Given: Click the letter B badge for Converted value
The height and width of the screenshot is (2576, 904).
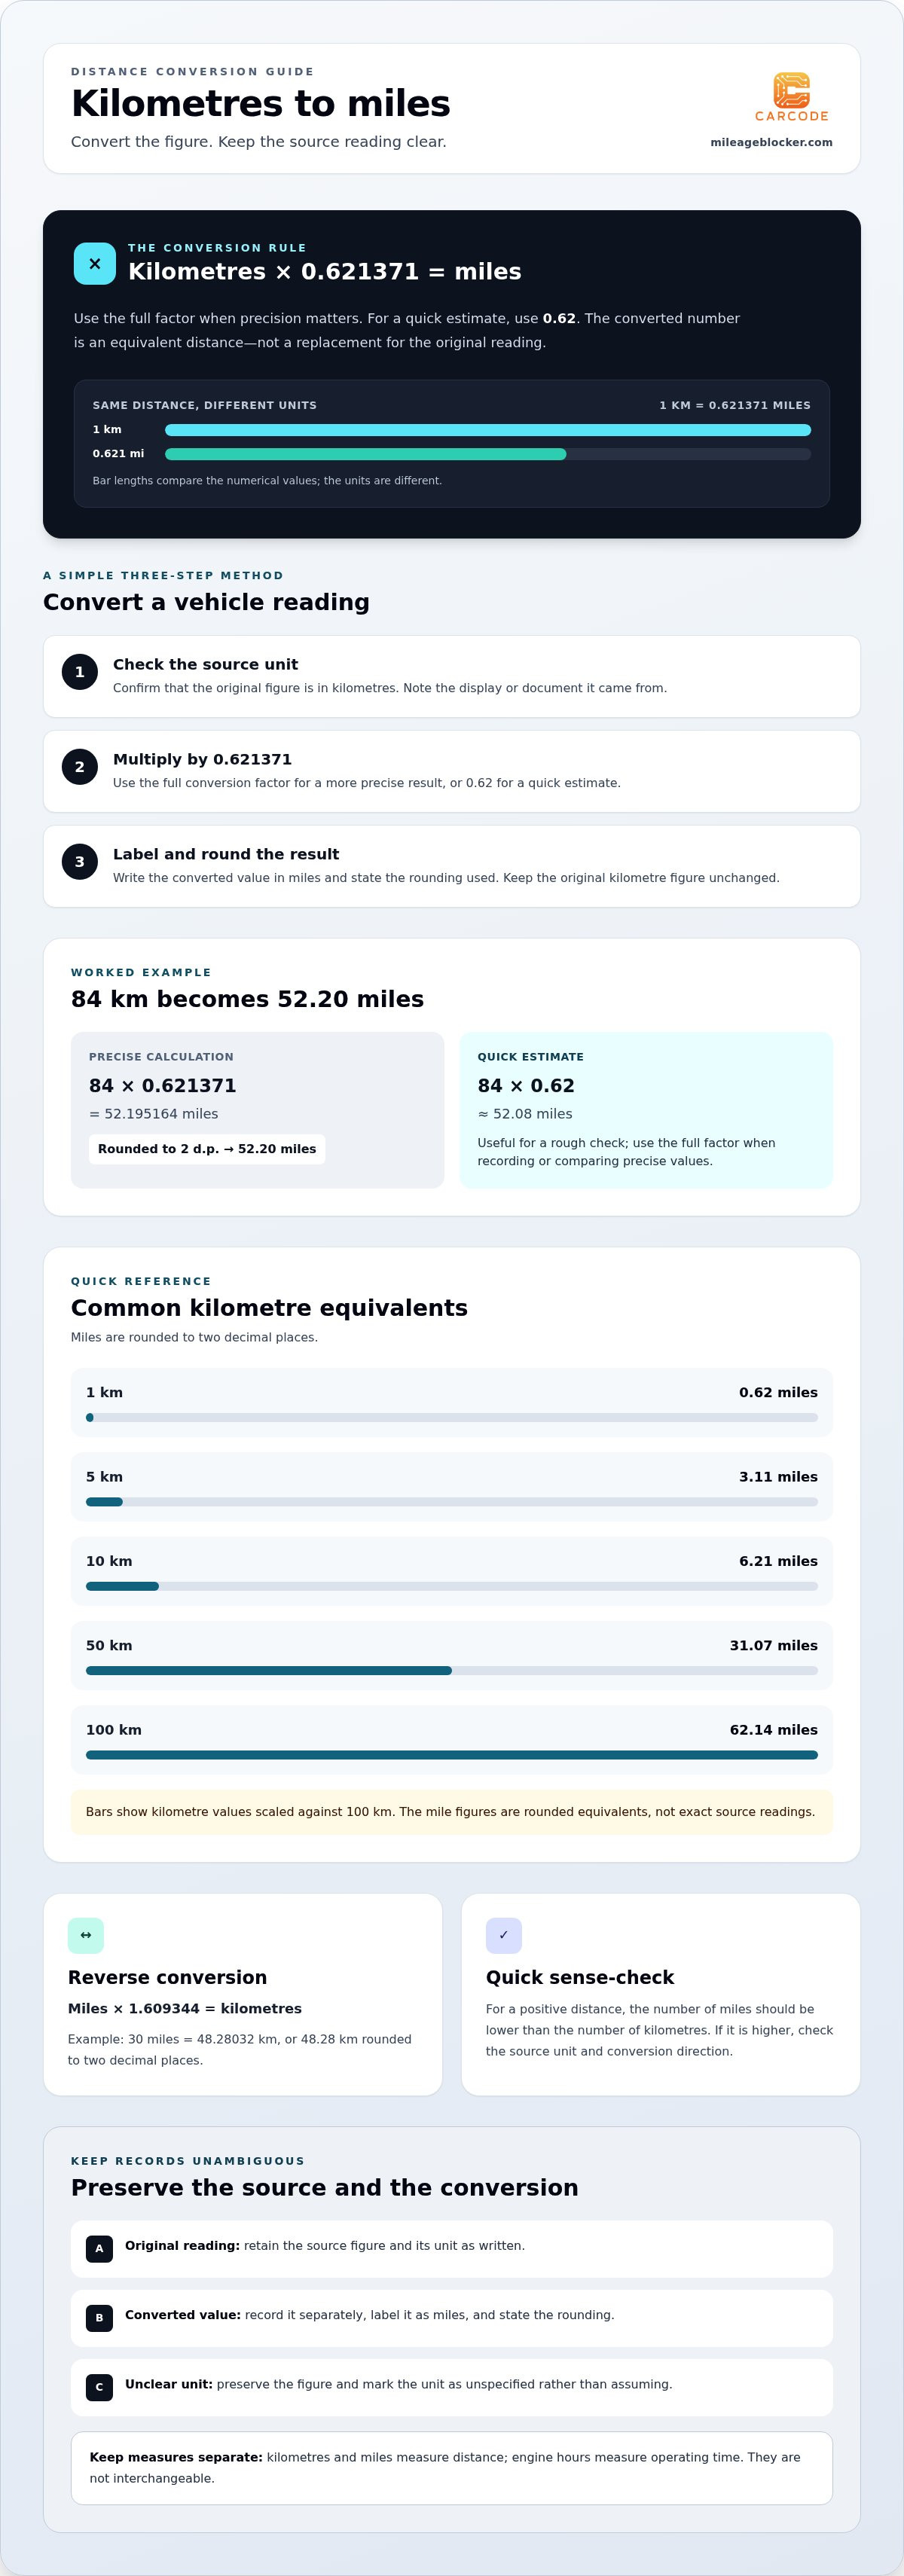Looking at the screenshot, I should point(99,2318).
